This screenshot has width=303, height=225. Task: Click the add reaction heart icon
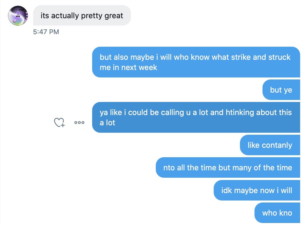click(59, 122)
